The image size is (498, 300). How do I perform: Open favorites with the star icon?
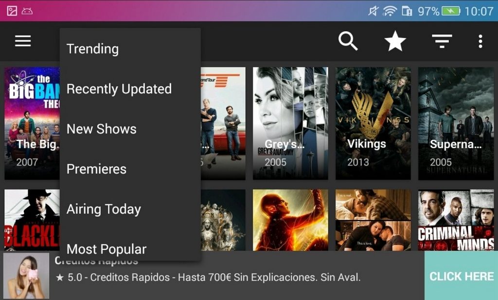(x=395, y=41)
